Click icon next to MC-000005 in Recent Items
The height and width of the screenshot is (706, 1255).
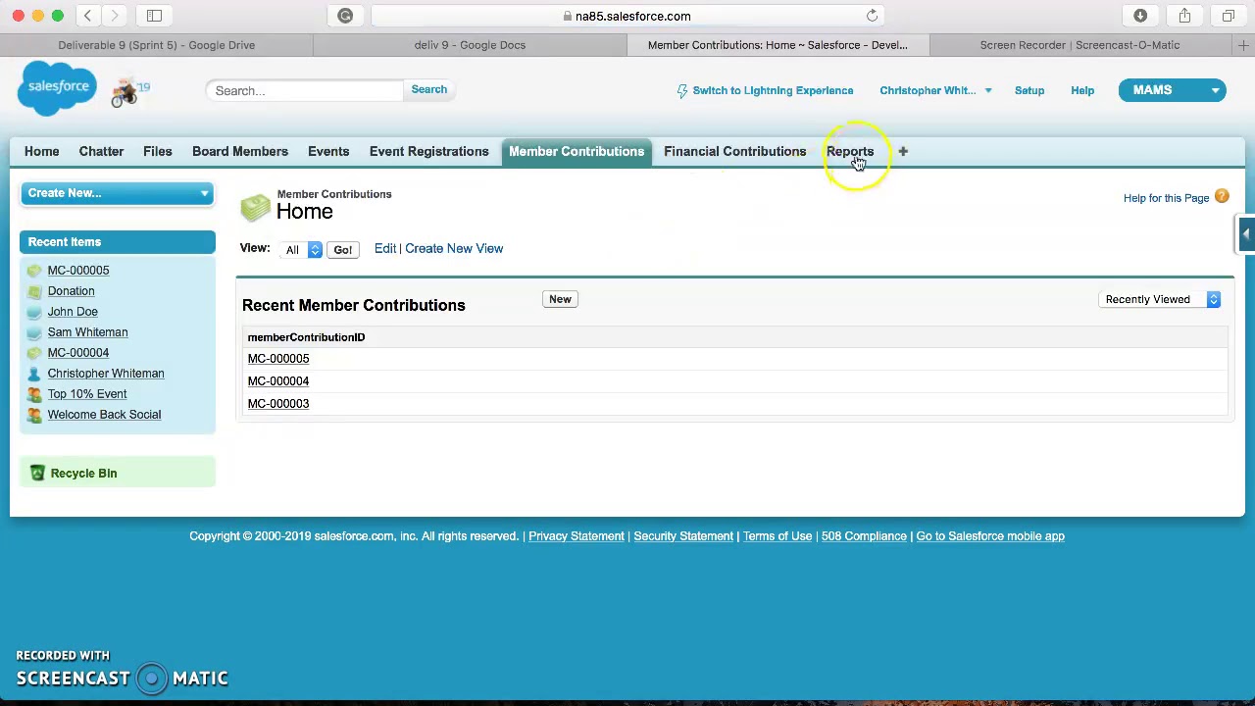click(34, 271)
